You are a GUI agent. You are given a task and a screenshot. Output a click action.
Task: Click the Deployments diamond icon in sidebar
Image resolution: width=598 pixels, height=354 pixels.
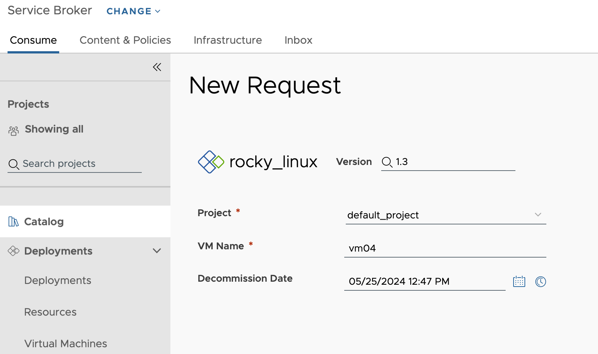tap(14, 251)
